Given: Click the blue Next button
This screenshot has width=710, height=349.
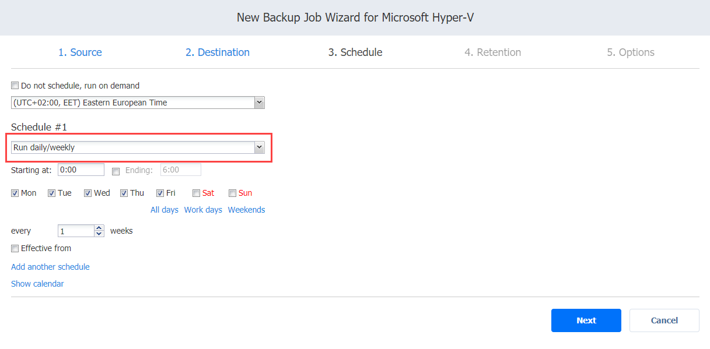Looking at the screenshot, I should (x=586, y=320).
